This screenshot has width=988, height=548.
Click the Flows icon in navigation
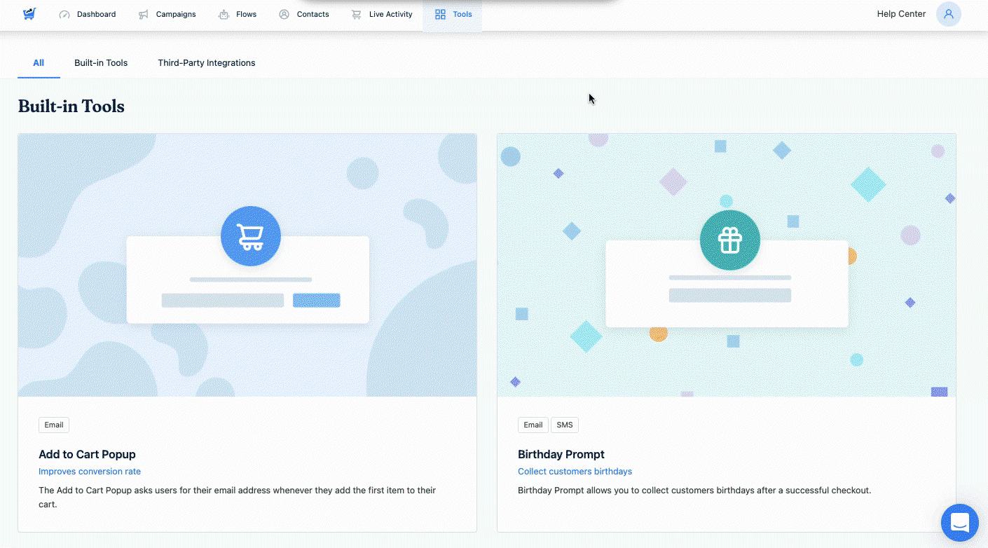[x=224, y=14]
